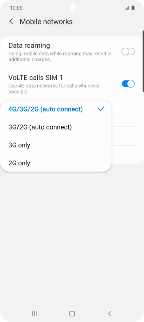
Task: Pick the 3G only network mode
Action: tap(56, 145)
